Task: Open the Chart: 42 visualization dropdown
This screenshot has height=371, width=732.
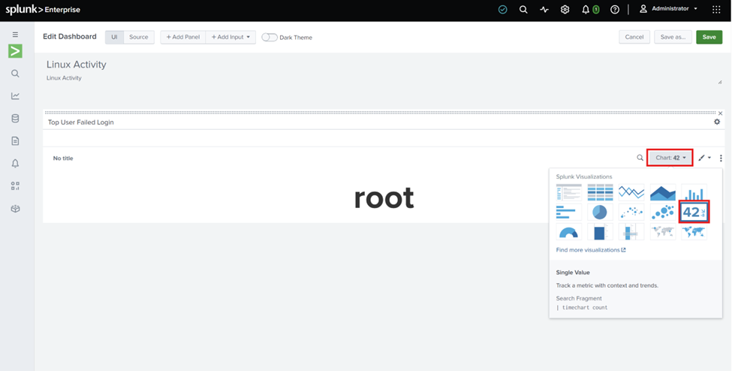Action: [670, 158]
